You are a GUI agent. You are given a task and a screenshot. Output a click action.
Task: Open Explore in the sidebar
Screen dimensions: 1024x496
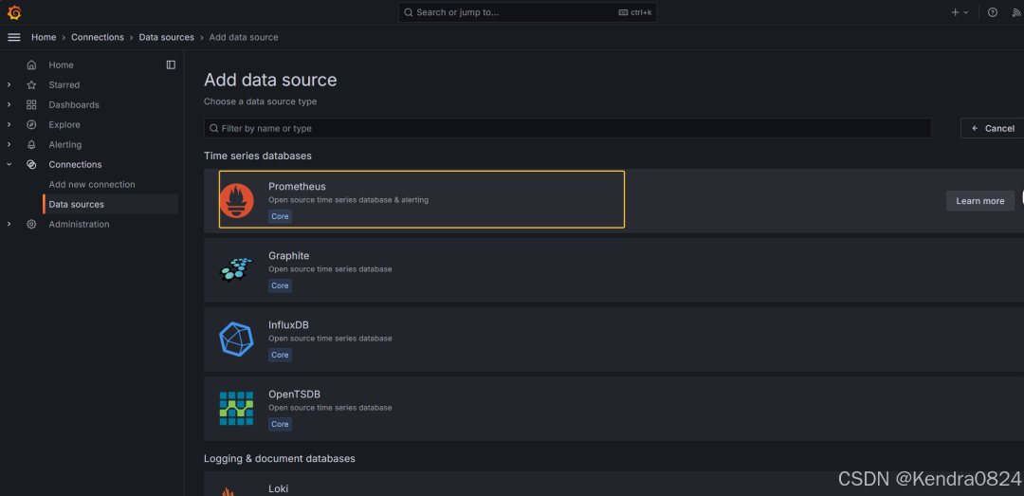pyautogui.click(x=64, y=125)
